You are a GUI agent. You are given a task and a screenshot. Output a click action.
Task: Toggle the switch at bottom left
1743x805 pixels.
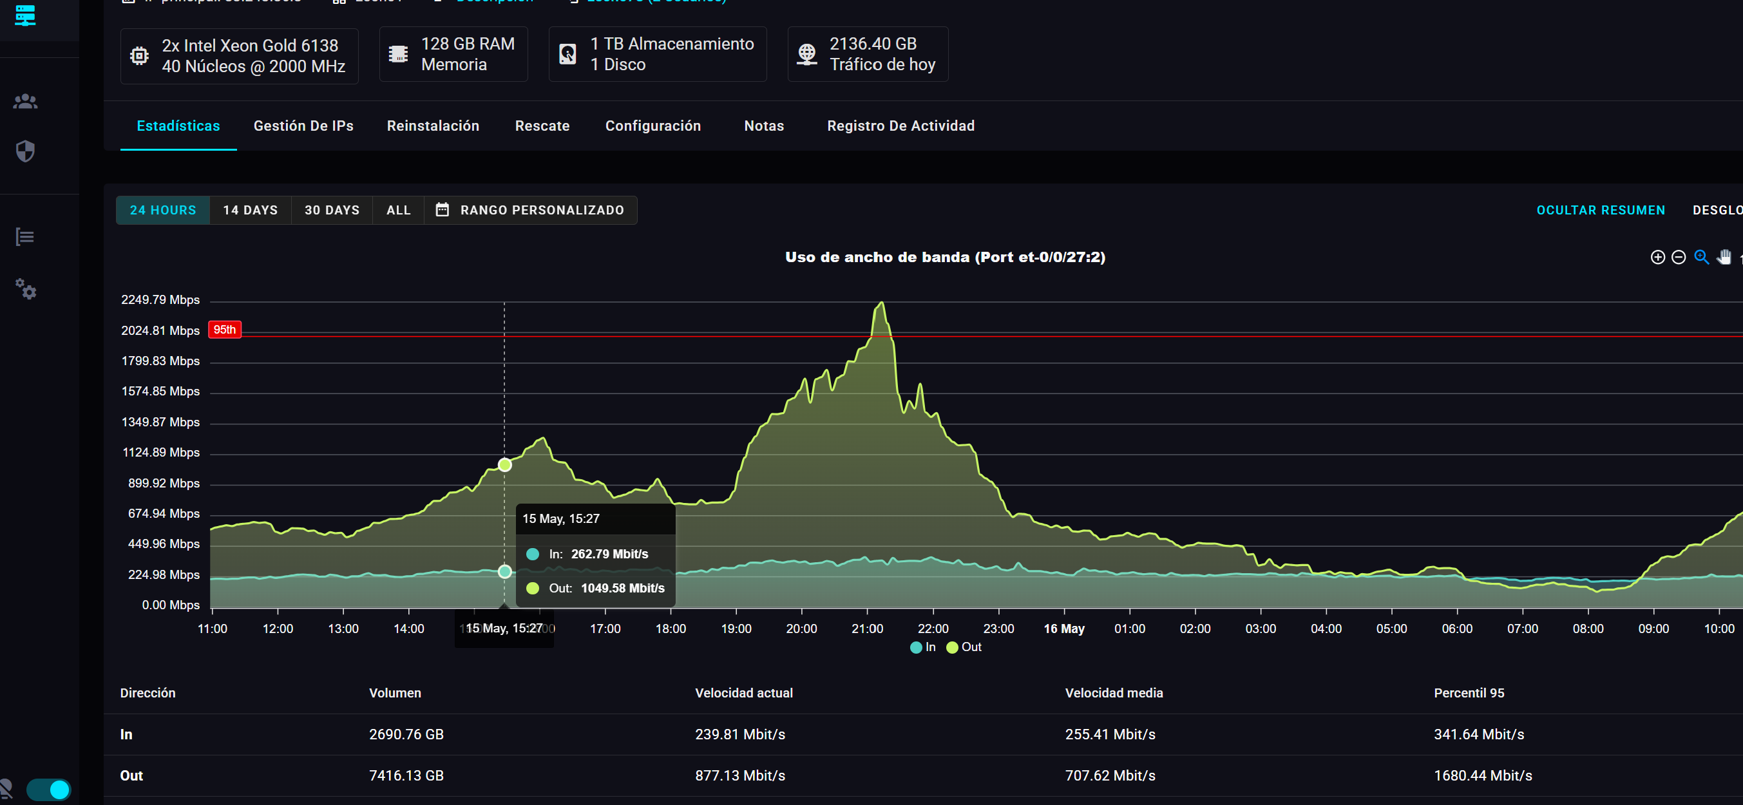[x=49, y=789]
